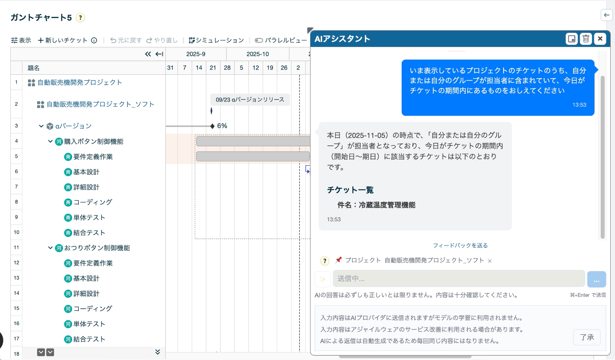Click the pop-out window icon in AIアシスタント header
615x360 pixels.
pos(571,39)
